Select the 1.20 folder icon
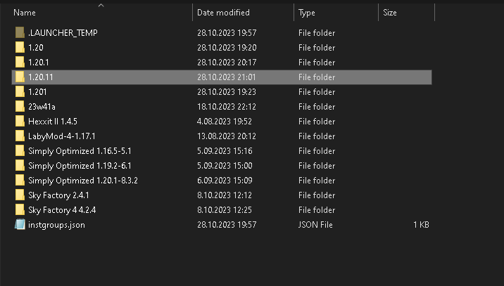 (20, 48)
